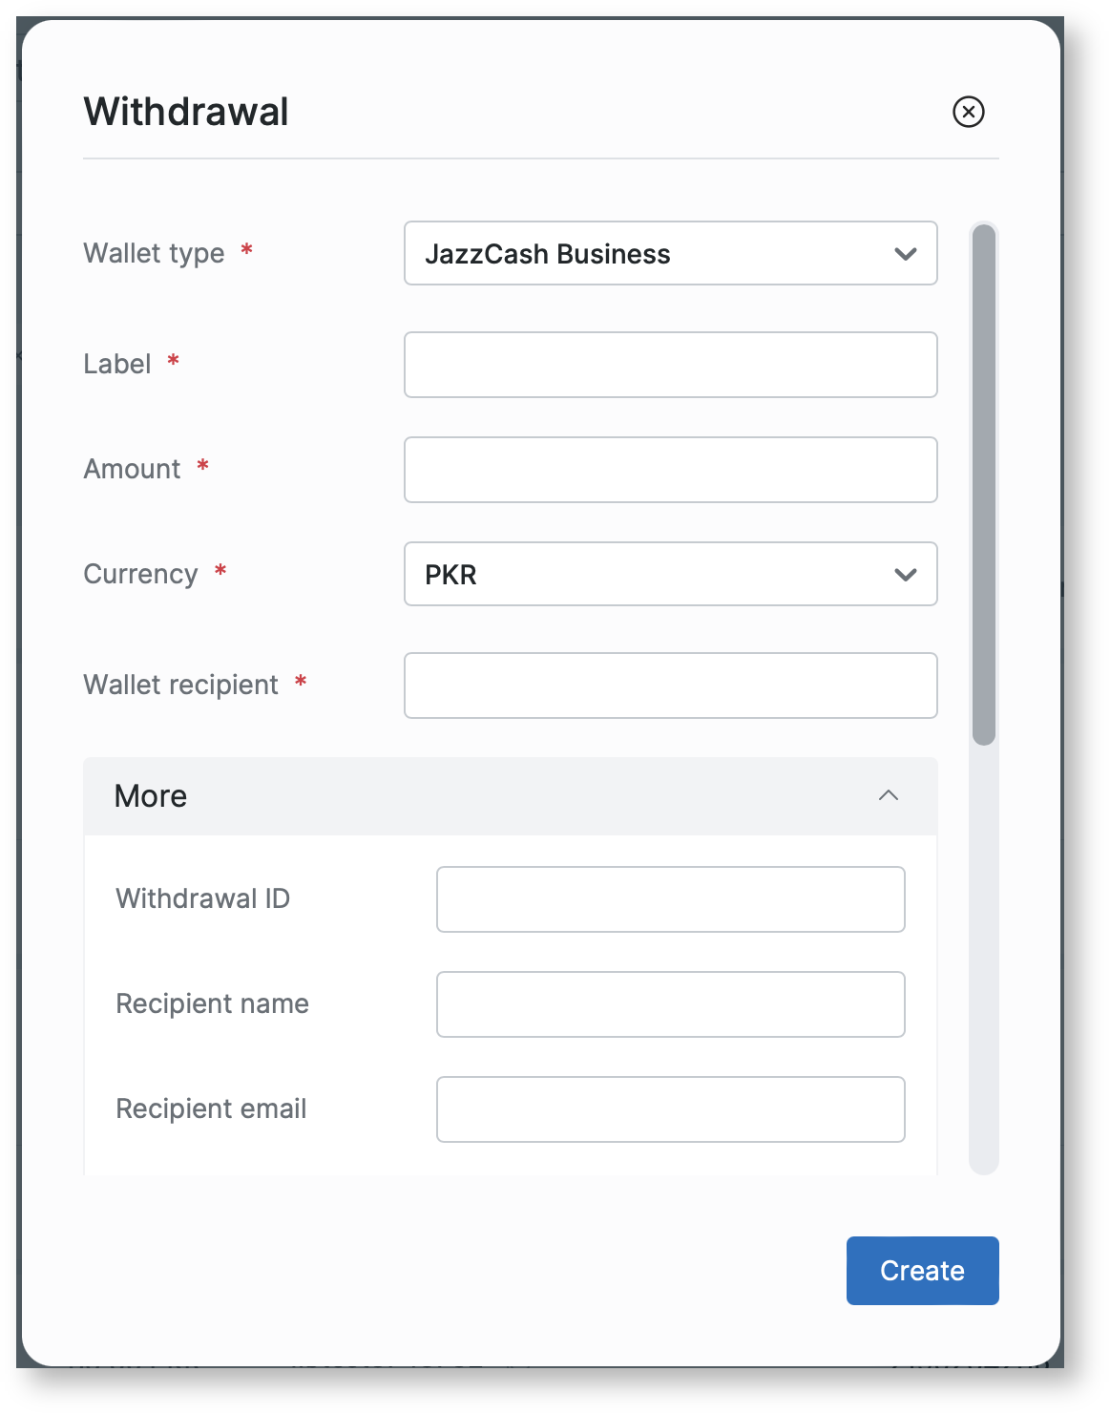
Task: Click the Wallet recipient label
Action: pyautogui.click(x=180, y=685)
